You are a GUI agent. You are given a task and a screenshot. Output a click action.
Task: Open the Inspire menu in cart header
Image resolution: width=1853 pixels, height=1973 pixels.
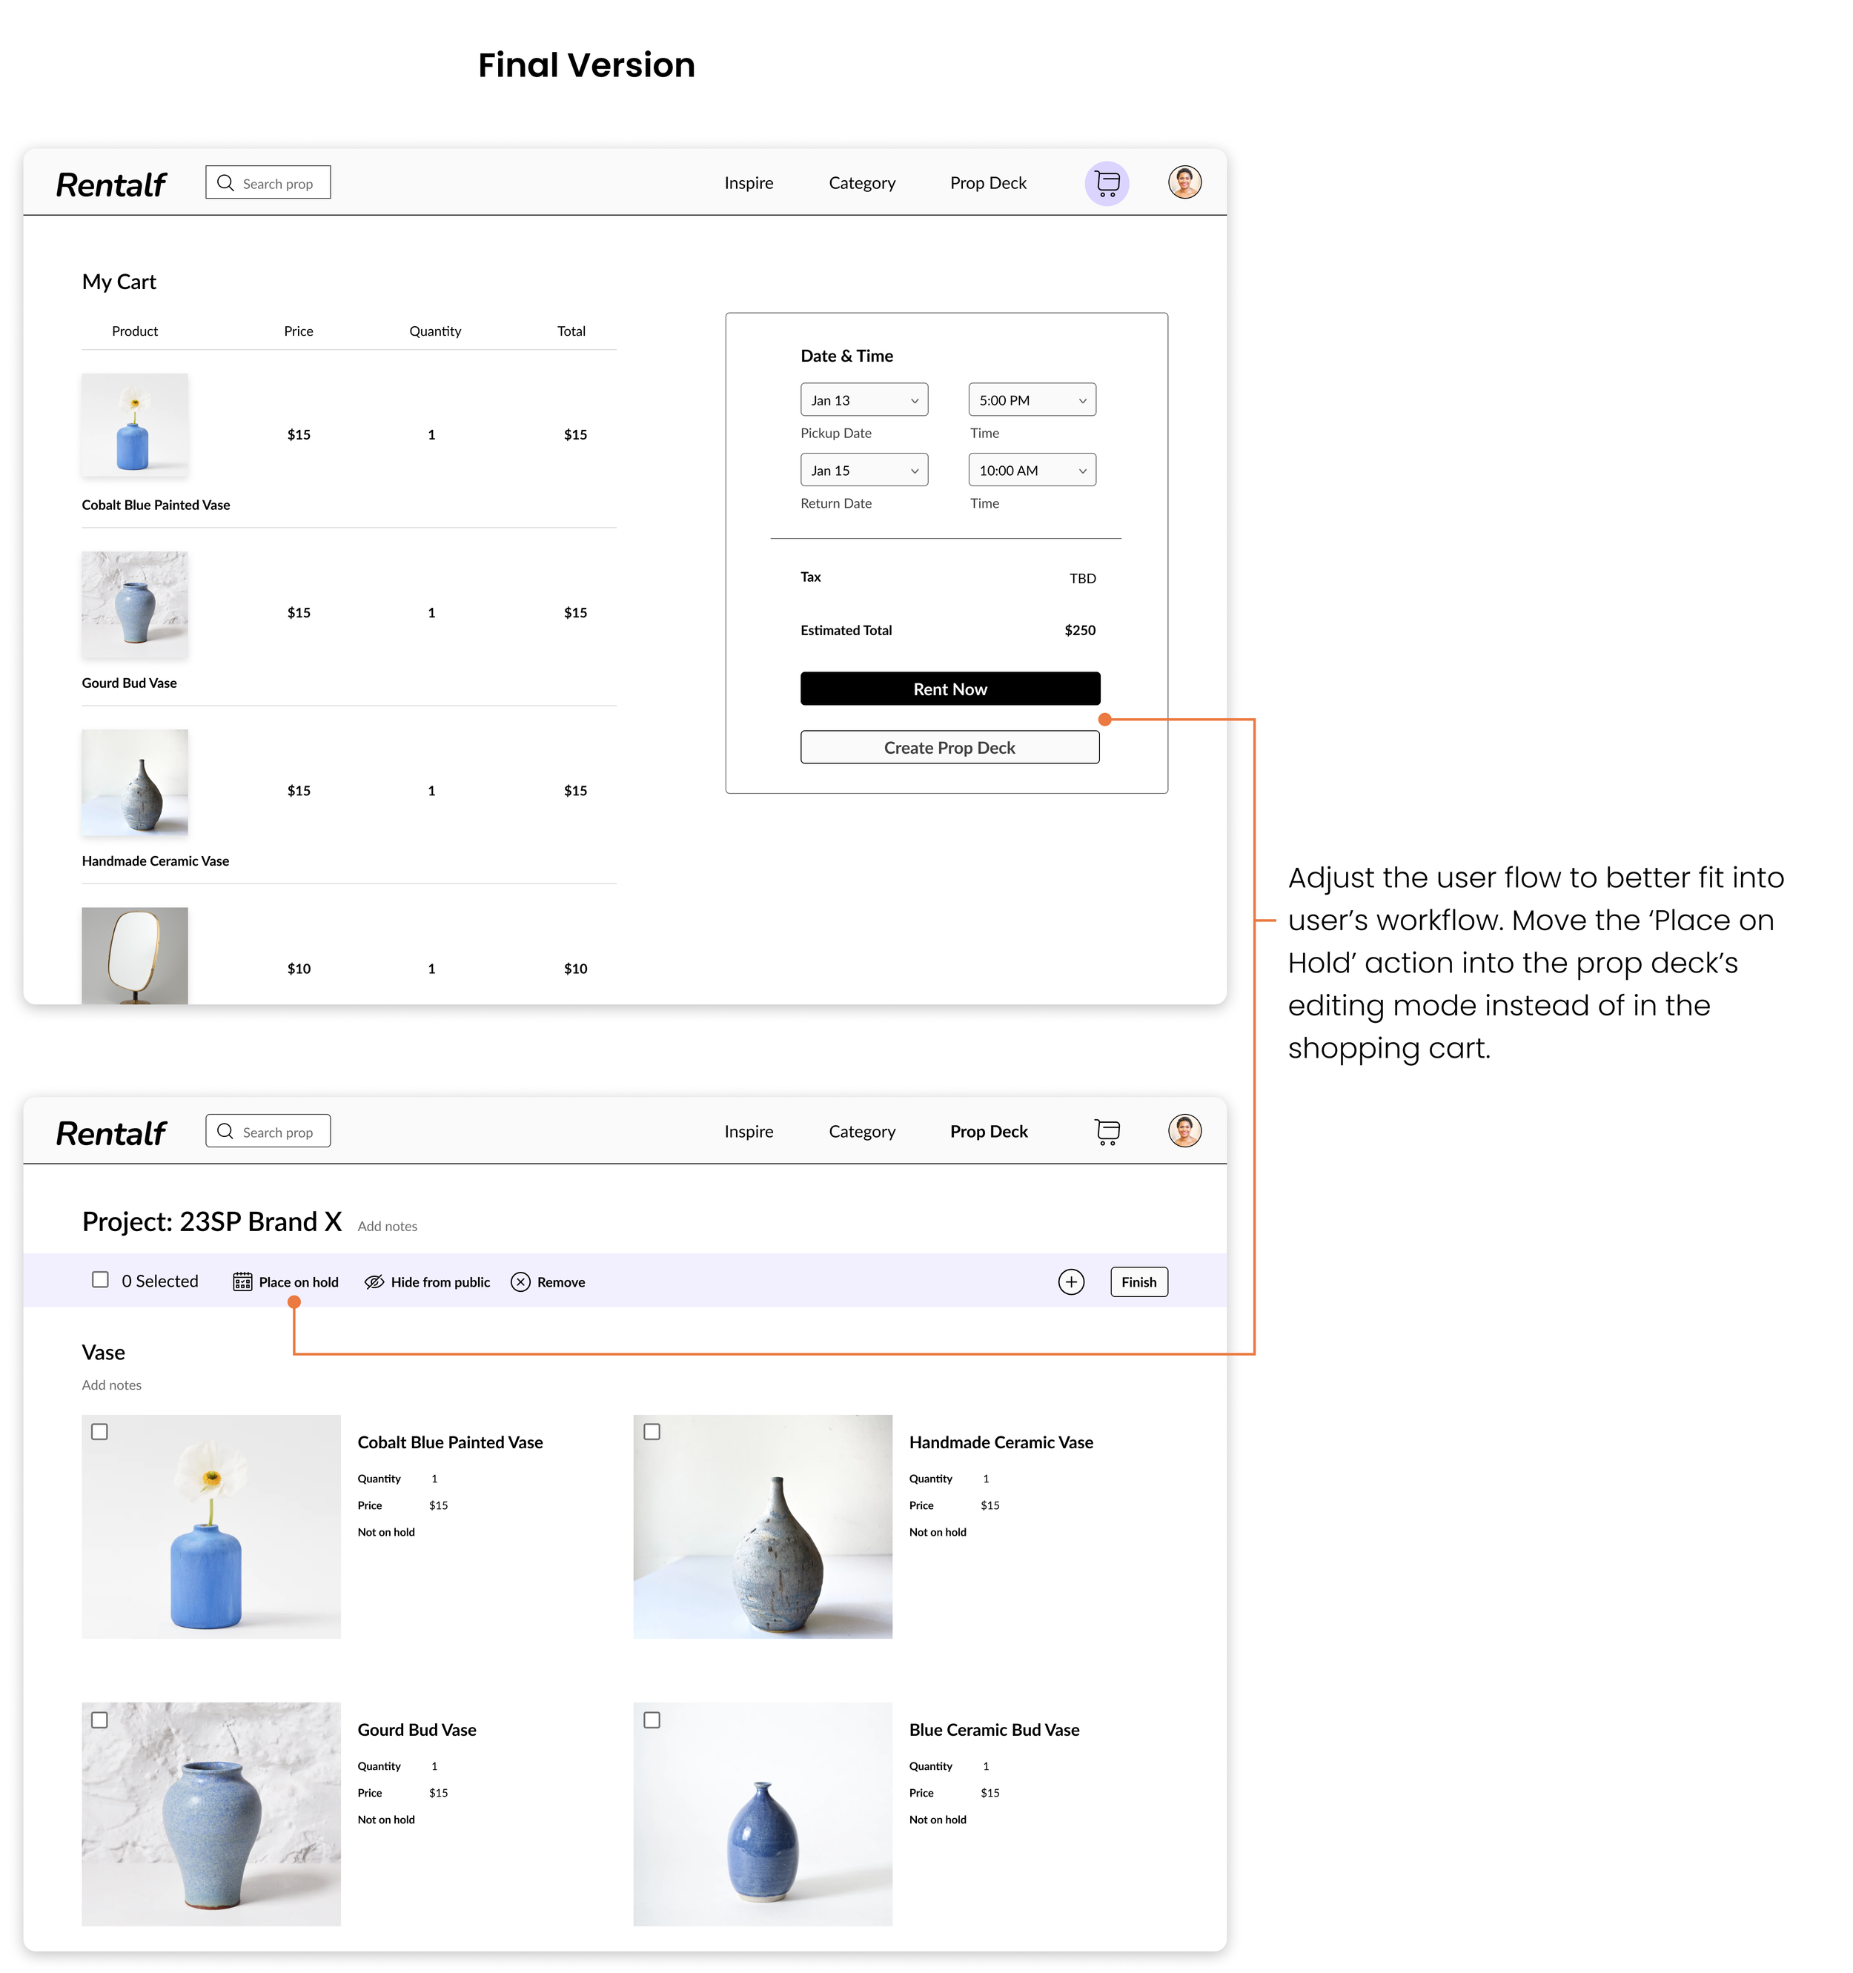click(x=749, y=184)
